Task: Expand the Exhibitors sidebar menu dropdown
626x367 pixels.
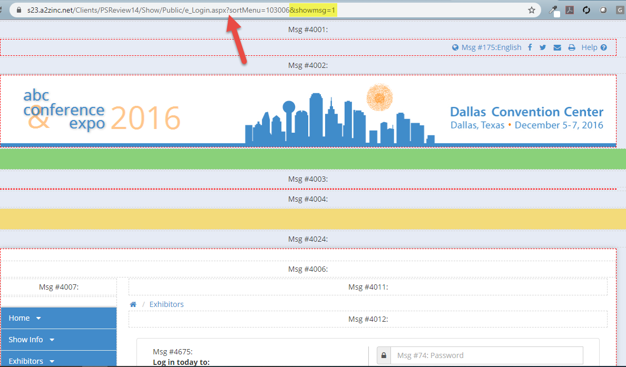Action: (x=32, y=361)
